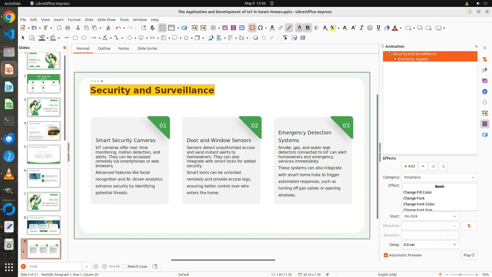Toggle the Italic formatting button
This screenshot has width=492, height=277.
(x=361, y=28)
